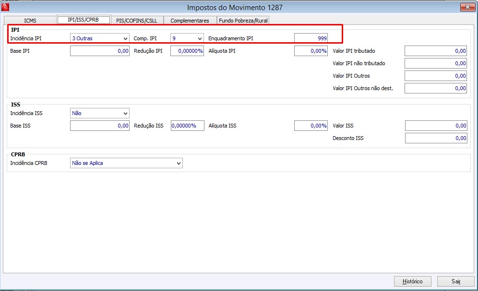Open the PIS/COFINS/CSLL tab
478x291 pixels.
point(137,21)
